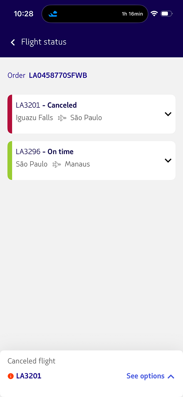Select the LA3201 - Canceled heading
The width and height of the screenshot is (183, 397).
tap(46, 105)
